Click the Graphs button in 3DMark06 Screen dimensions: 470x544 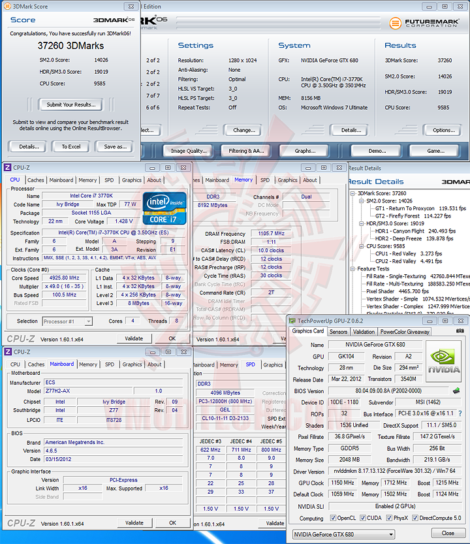tap(305, 151)
